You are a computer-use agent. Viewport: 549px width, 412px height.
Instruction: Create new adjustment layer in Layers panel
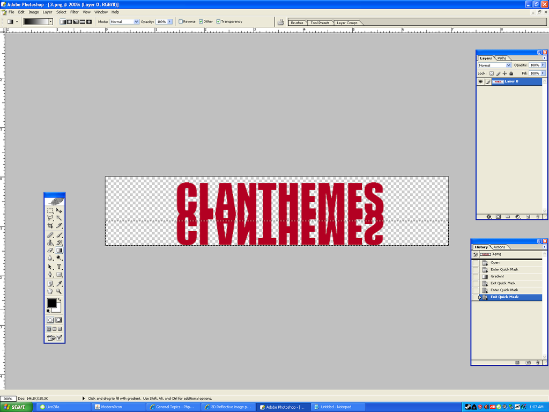click(518, 217)
